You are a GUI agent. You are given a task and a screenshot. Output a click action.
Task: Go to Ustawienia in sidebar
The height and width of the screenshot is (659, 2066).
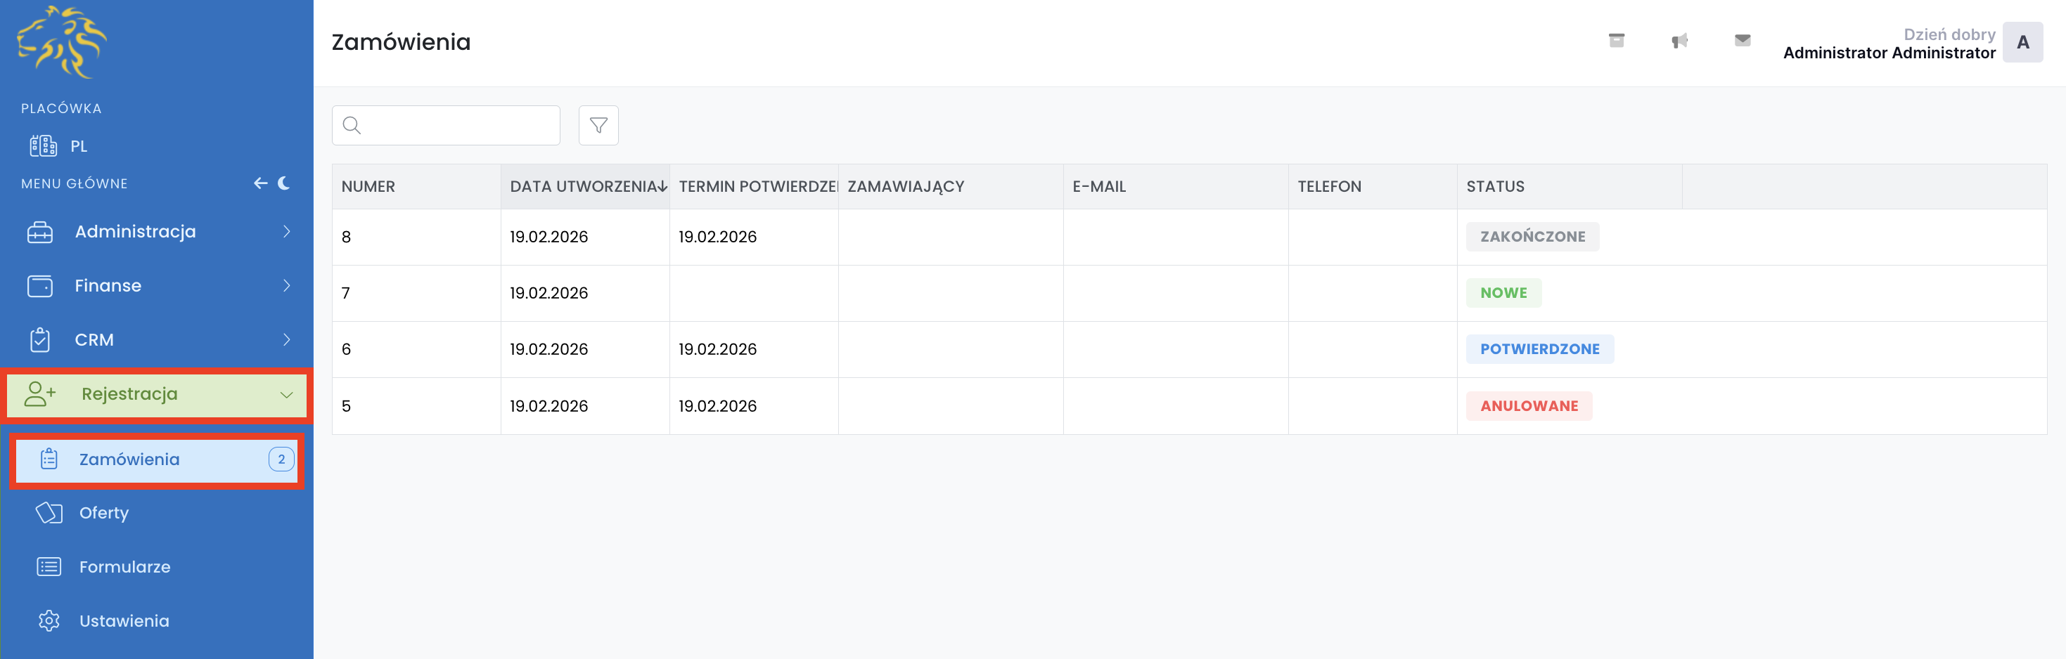[x=124, y=621]
